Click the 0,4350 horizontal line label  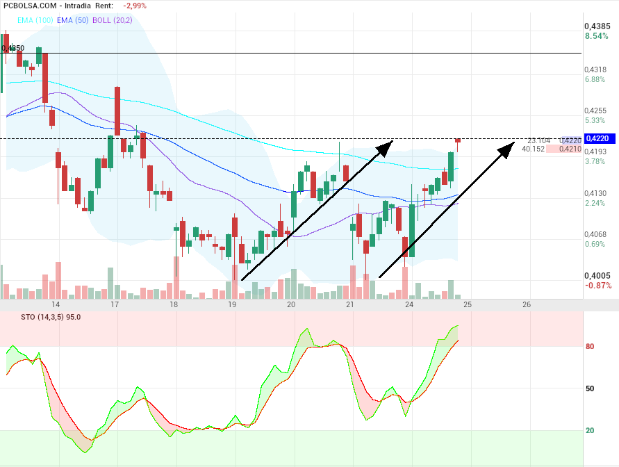(13, 48)
